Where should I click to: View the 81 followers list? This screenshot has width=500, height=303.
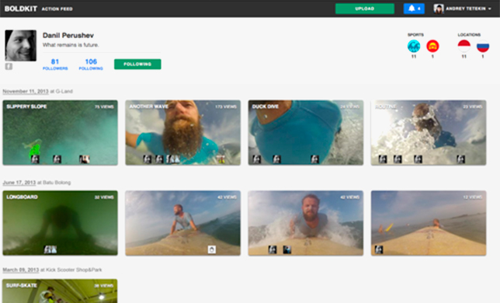coord(55,64)
